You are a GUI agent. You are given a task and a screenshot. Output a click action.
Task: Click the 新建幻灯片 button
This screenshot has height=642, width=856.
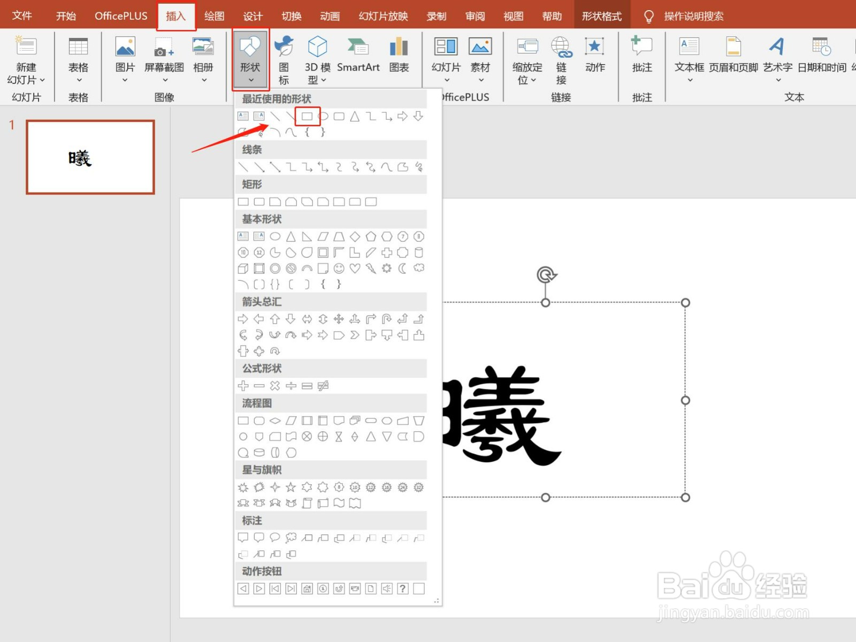(x=26, y=59)
